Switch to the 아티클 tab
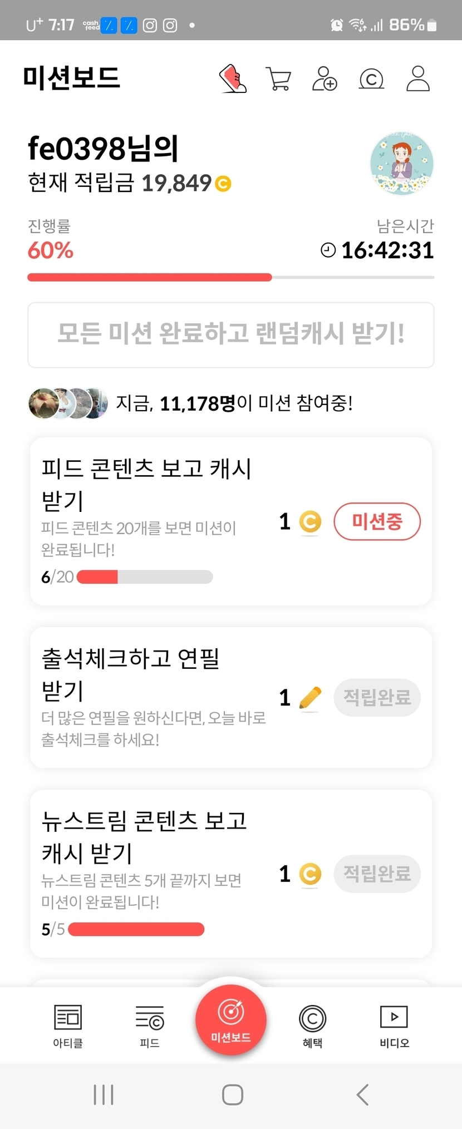Screen dimensions: 462x1129 68,1026
